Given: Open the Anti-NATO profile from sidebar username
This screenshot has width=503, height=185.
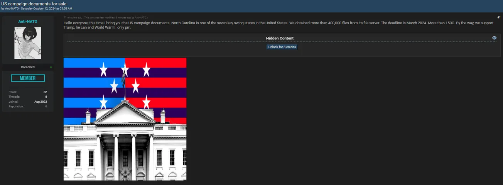Looking at the screenshot, I should 28,22.
